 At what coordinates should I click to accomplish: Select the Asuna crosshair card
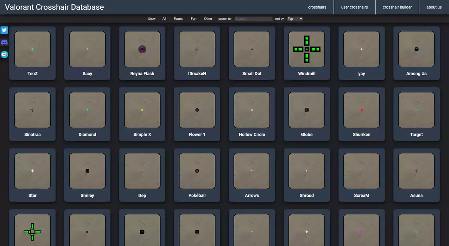point(416,175)
